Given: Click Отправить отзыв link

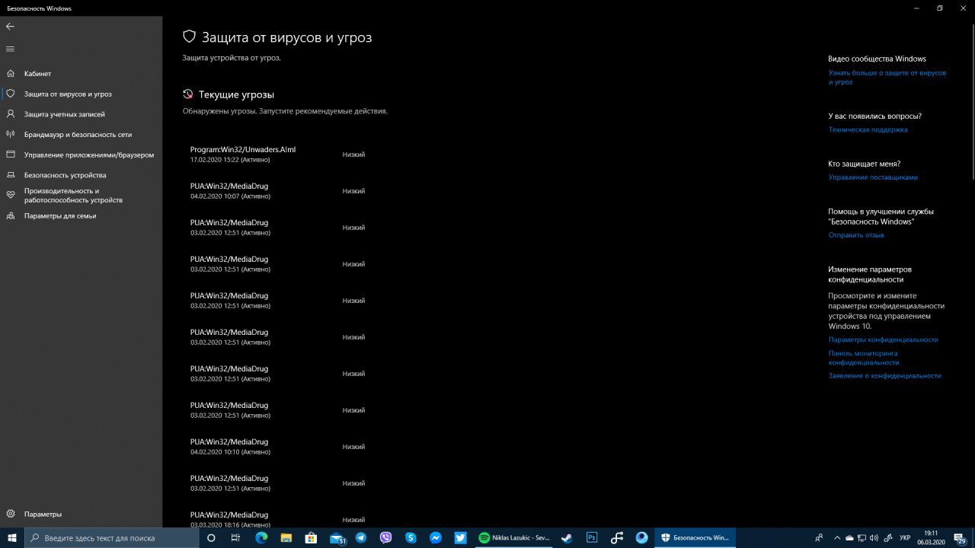Looking at the screenshot, I should tap(856, 235).
